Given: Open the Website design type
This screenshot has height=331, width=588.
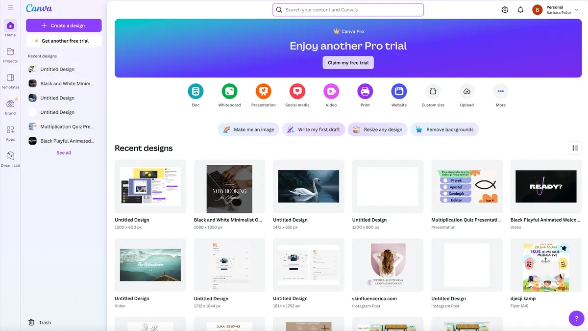Looking at the screenshot, I should pos(398,91).
